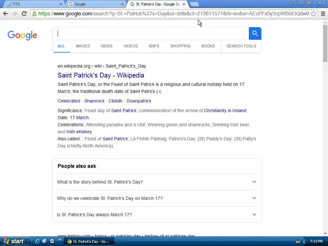The image size is (328, 246).
Task: Open SEARCH TOOLS options
Action: click(x=241, y=46)
